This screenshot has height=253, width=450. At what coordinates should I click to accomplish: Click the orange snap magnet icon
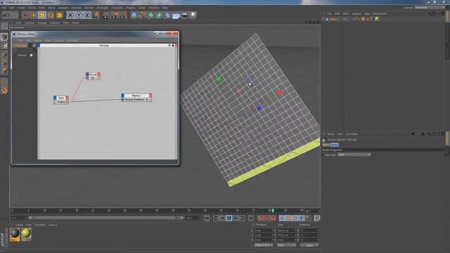click(4, 91)
